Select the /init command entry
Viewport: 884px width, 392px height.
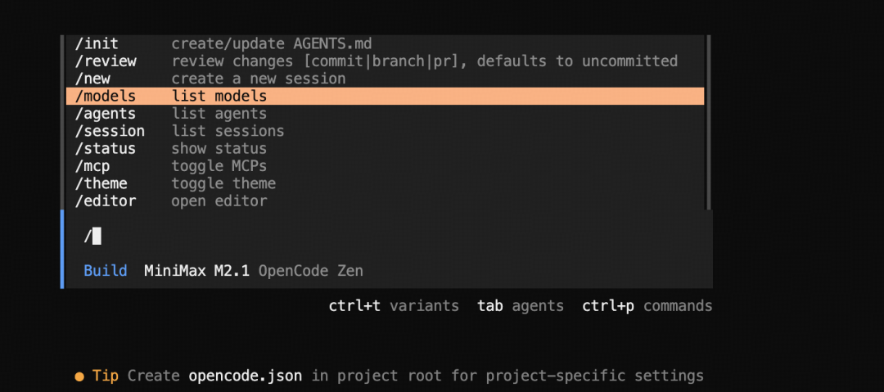(x=97, y=43)
